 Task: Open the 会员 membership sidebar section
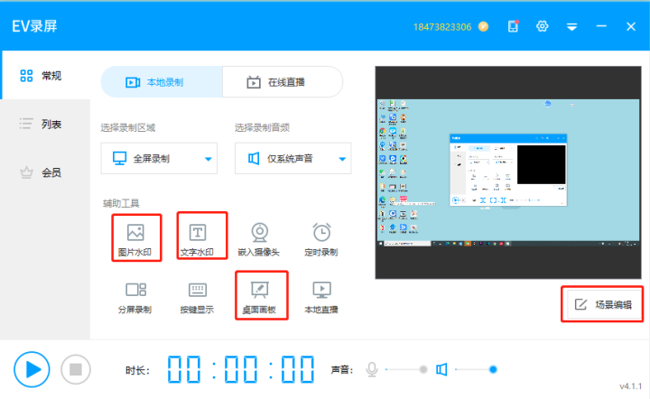coord(45,172)
